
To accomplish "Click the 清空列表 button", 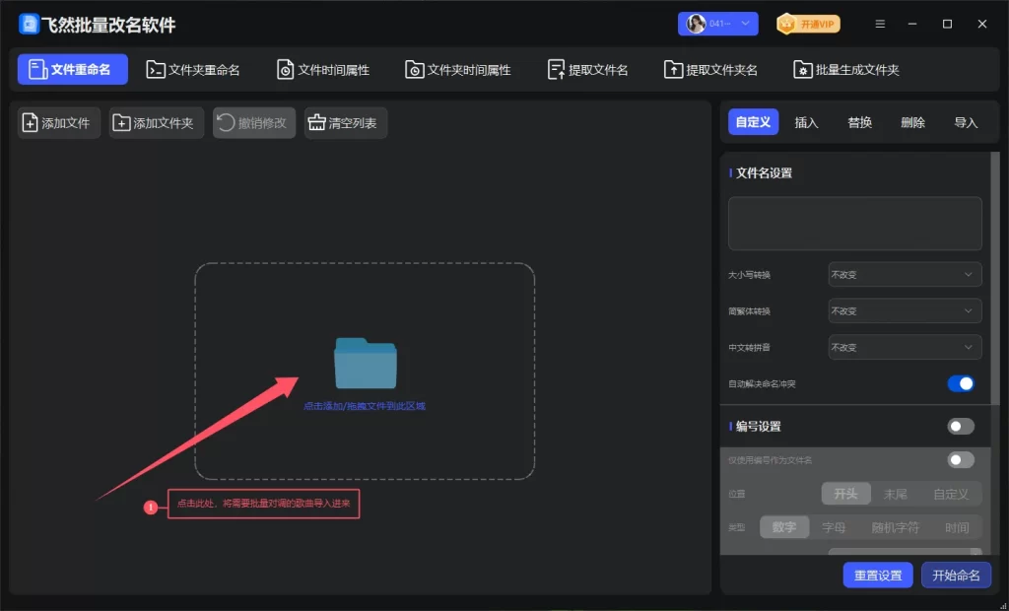I will (x=346, y=123).
